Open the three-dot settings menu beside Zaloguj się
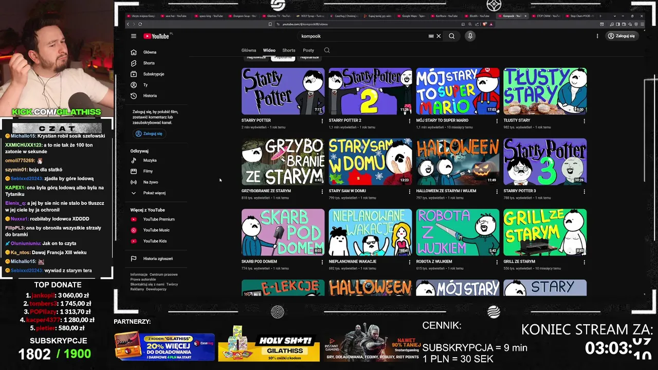The height and width of the screenshot is (370, 658). 597,36
